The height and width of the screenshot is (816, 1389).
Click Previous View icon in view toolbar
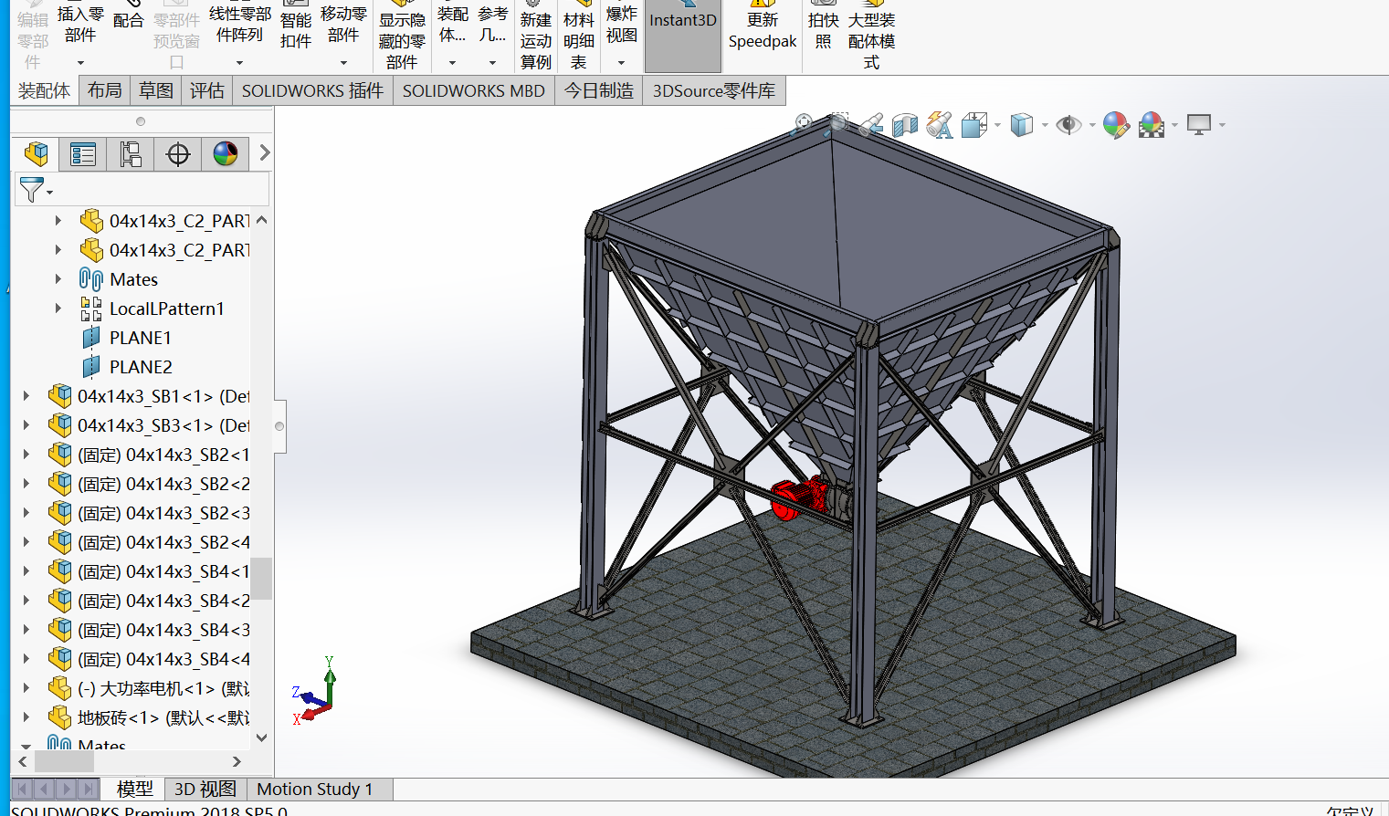point(871,124)
